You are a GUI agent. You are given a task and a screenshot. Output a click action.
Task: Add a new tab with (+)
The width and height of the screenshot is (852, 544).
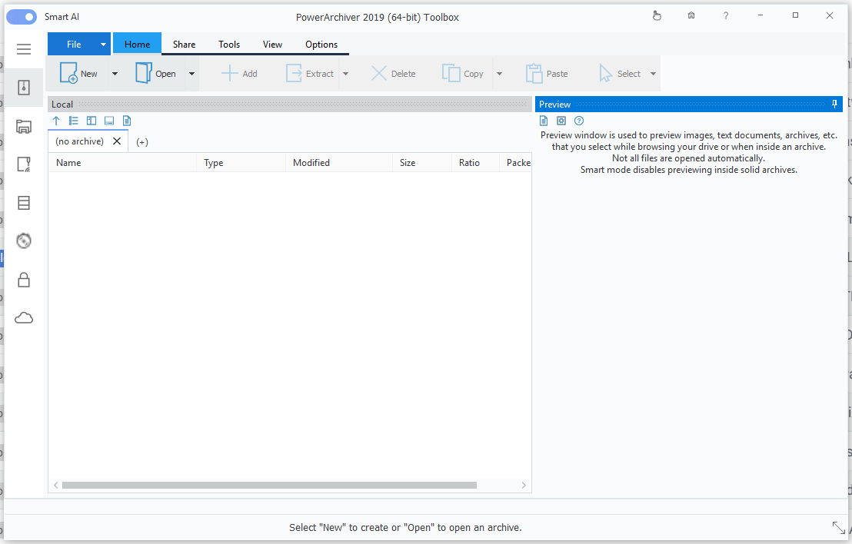coord(141,142)
